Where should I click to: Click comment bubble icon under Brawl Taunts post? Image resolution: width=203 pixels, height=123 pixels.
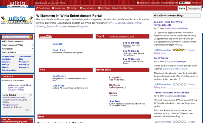(x=156, y=84)
